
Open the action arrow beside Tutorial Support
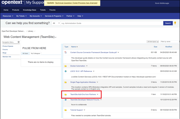click(x=84, y=110)
